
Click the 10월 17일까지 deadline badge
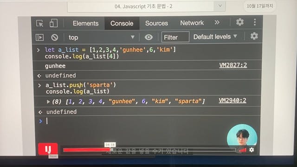pos(260,6)
